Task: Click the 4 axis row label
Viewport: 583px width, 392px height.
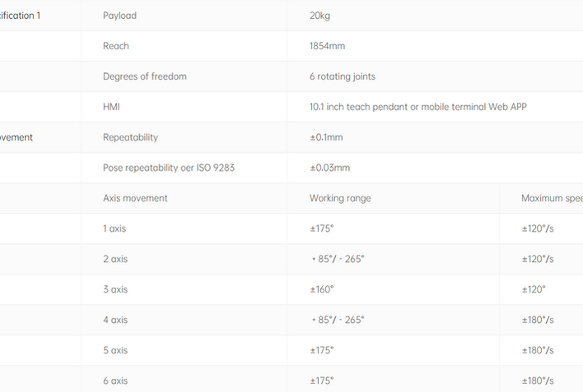Action: click(115, 320)
